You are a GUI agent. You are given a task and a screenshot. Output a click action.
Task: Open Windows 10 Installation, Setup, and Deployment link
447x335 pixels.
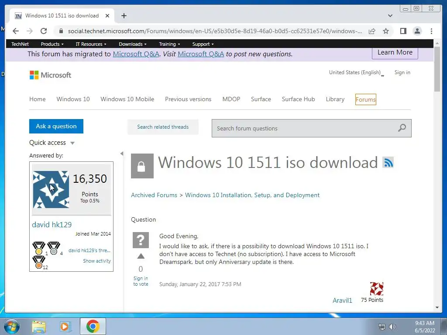coord(252,195)
